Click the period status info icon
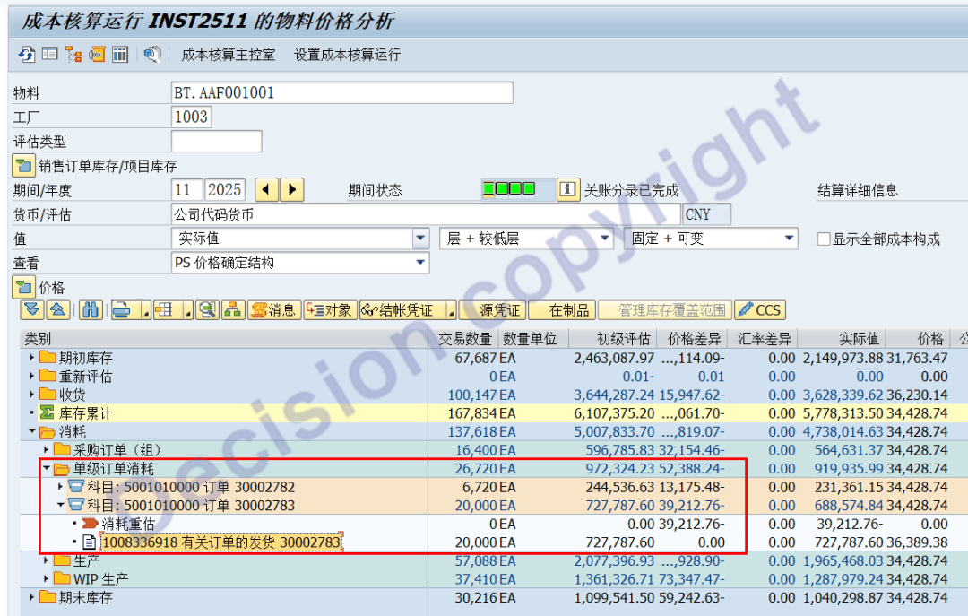 click(568, 190)
